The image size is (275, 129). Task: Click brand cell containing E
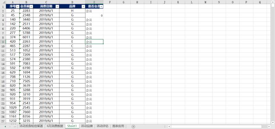[x=72, y=42]
